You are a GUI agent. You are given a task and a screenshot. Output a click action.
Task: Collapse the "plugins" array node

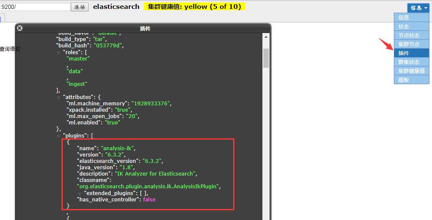(x=59, y=136)
